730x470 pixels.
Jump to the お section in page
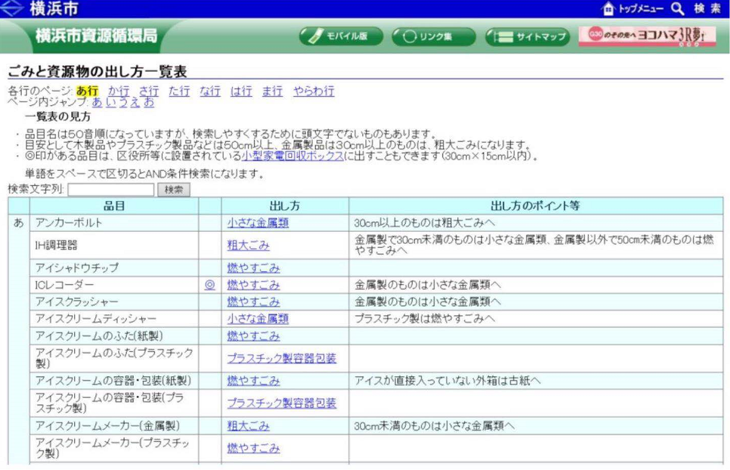[149, 102]
